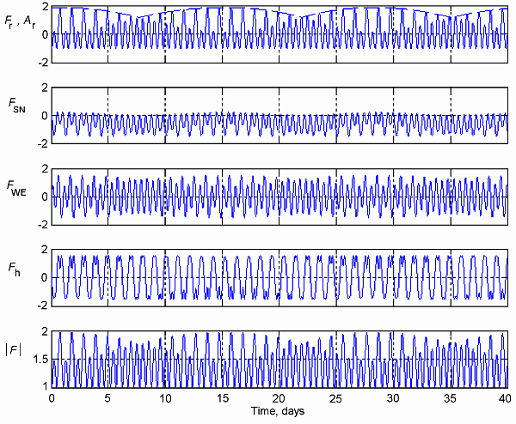
Task: Click the x-axis tick label 30
Action: tap(393, 399)
